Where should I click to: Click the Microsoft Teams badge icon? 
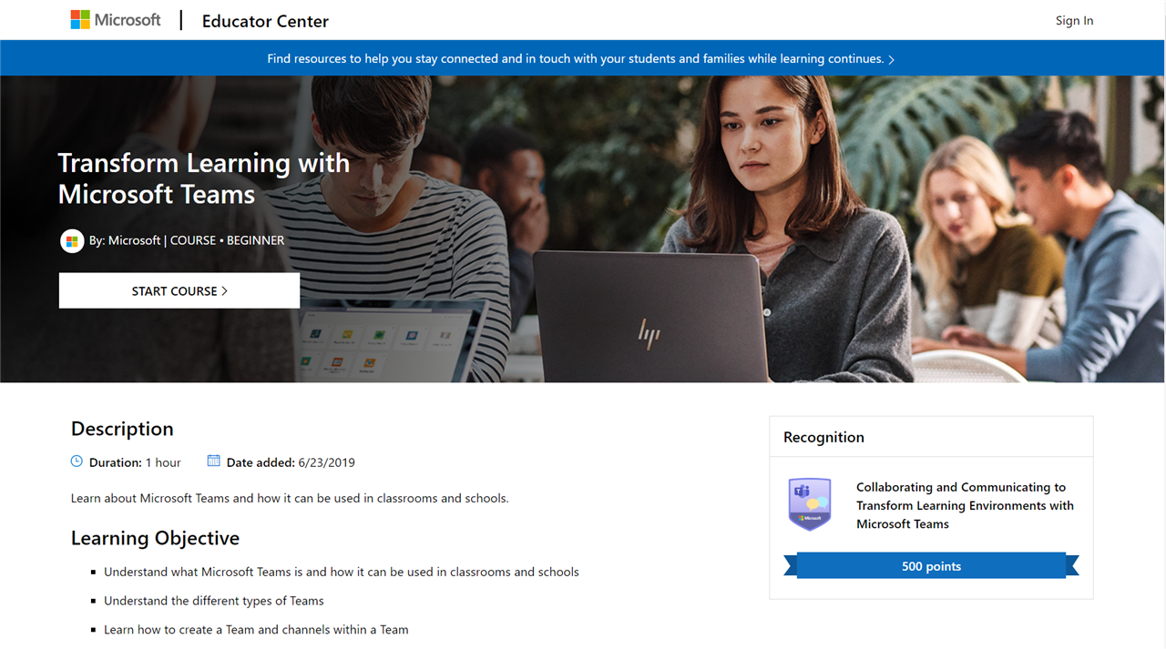(810, 504)
